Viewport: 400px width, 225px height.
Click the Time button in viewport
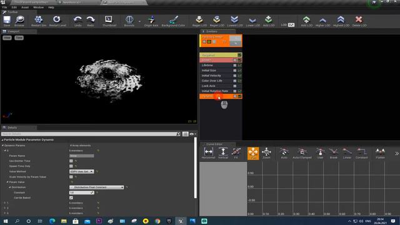pos(19,37)
